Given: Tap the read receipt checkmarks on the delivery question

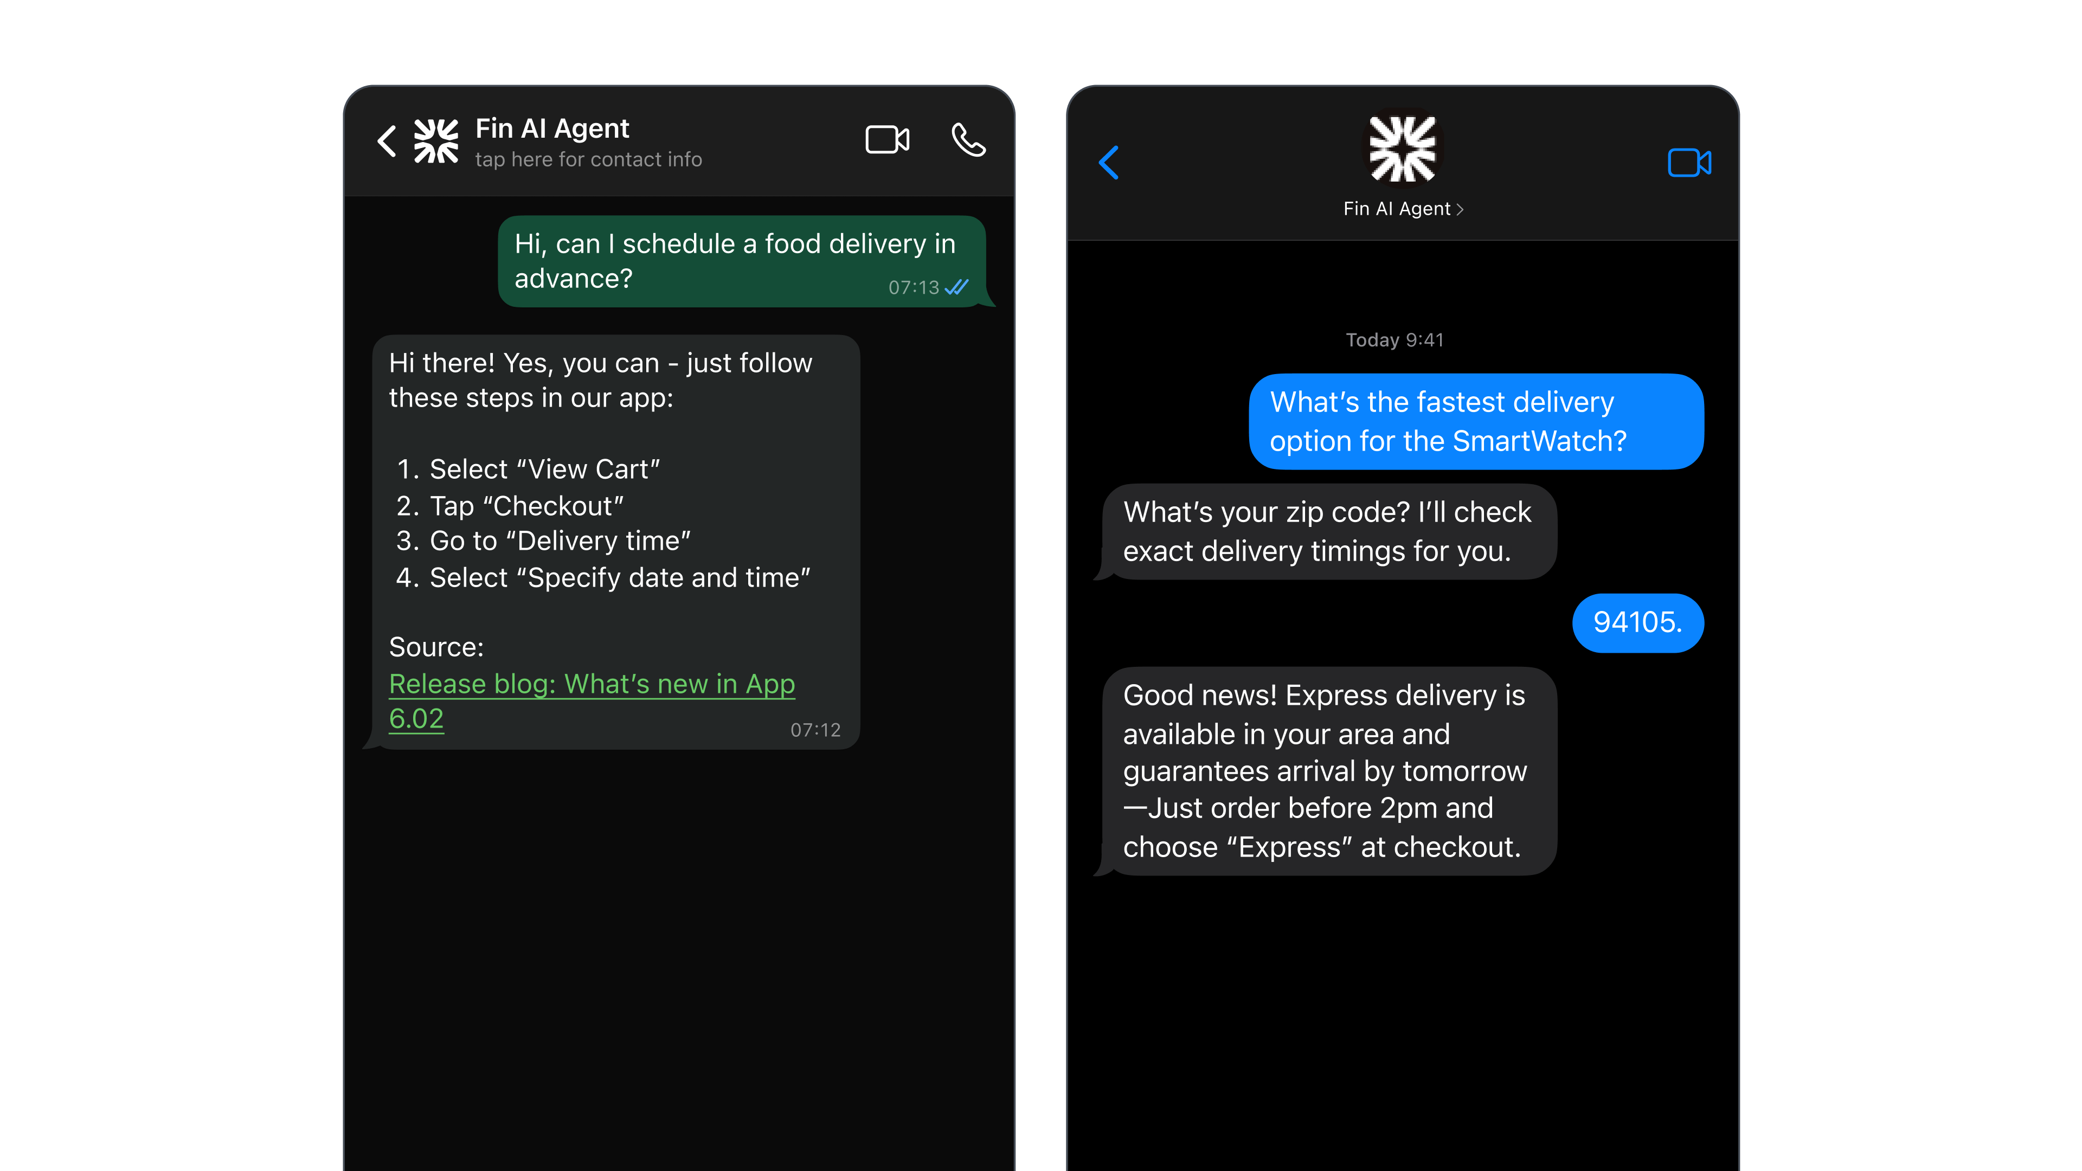Looking at the screenshot, I should (956, 287).
